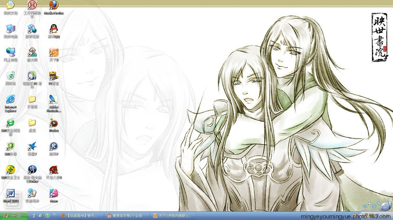
Task: Open Internet Explorer from the desktop
Action: 10,99
